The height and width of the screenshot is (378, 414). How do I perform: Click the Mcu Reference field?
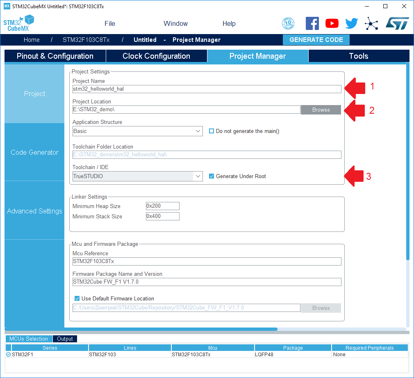(x=207, y=261)
